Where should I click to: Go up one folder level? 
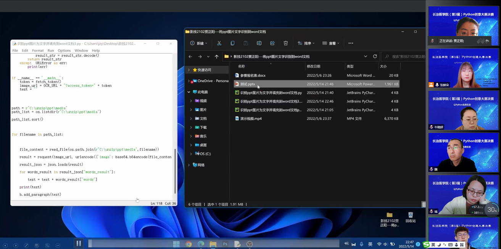217,57
